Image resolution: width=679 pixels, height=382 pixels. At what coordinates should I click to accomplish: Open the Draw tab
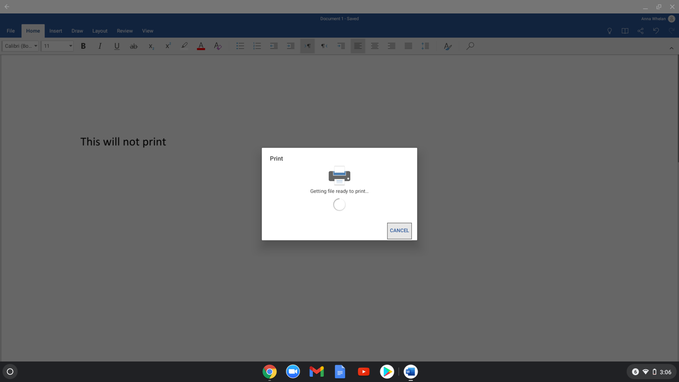click(77, 31)
